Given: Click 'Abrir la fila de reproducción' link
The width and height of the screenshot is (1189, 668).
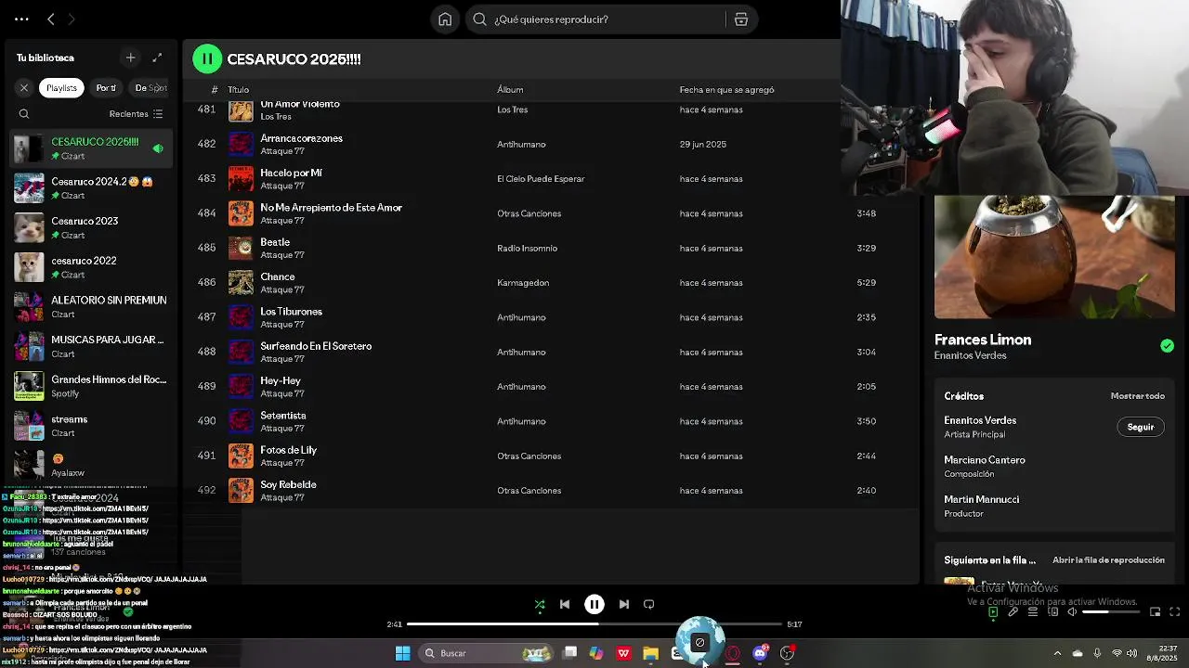Looking at the screenshot, I should point(1108,560).
